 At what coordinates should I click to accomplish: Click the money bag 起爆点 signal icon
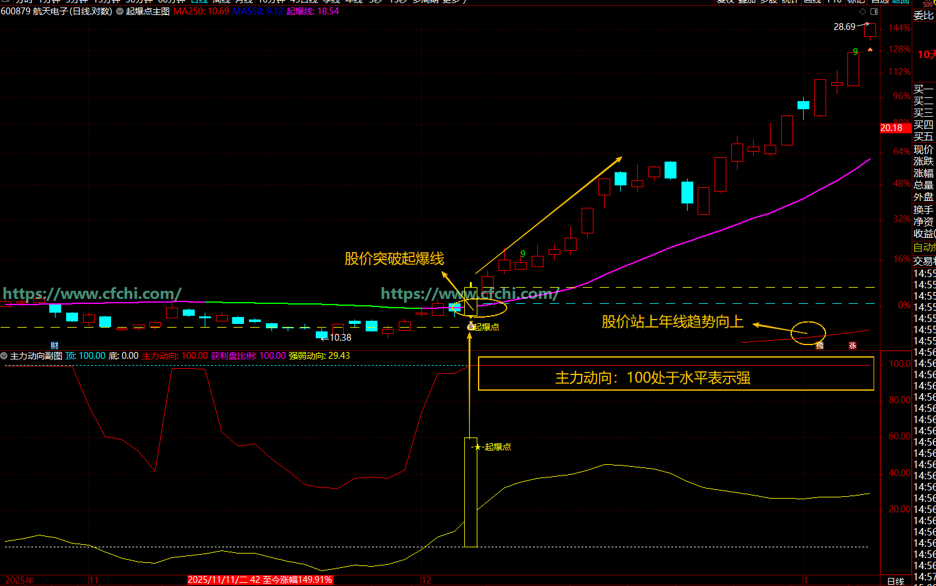click(471, 326)
